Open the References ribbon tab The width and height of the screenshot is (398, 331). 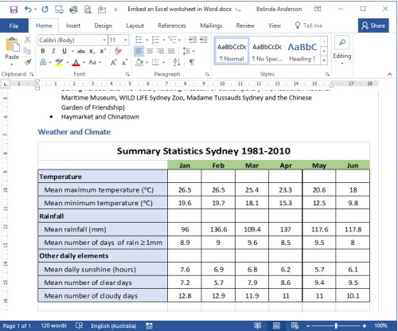172,25
